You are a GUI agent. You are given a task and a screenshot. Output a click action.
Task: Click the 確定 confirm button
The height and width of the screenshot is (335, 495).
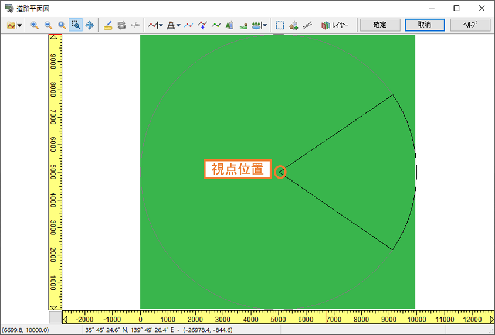click(380, 25)
